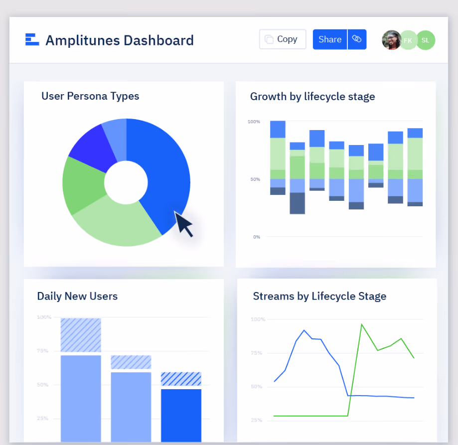Select the indigo donut segment
Screen dimensions: 458x445
coord(94,149)
